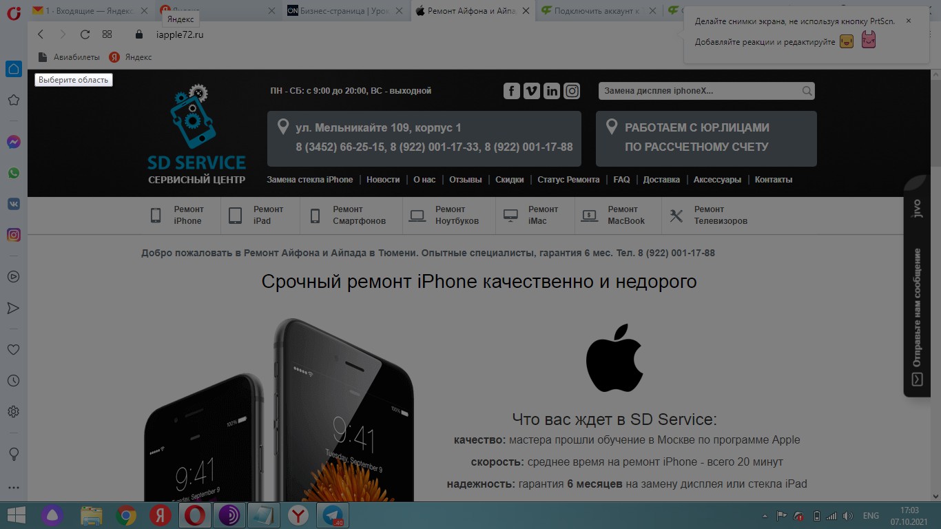The height and width of the screenshot is (529, 941).
Task: Open Bookmarks star in Opera sidebar
Action: pyautogui.click(x=13, y=101)
